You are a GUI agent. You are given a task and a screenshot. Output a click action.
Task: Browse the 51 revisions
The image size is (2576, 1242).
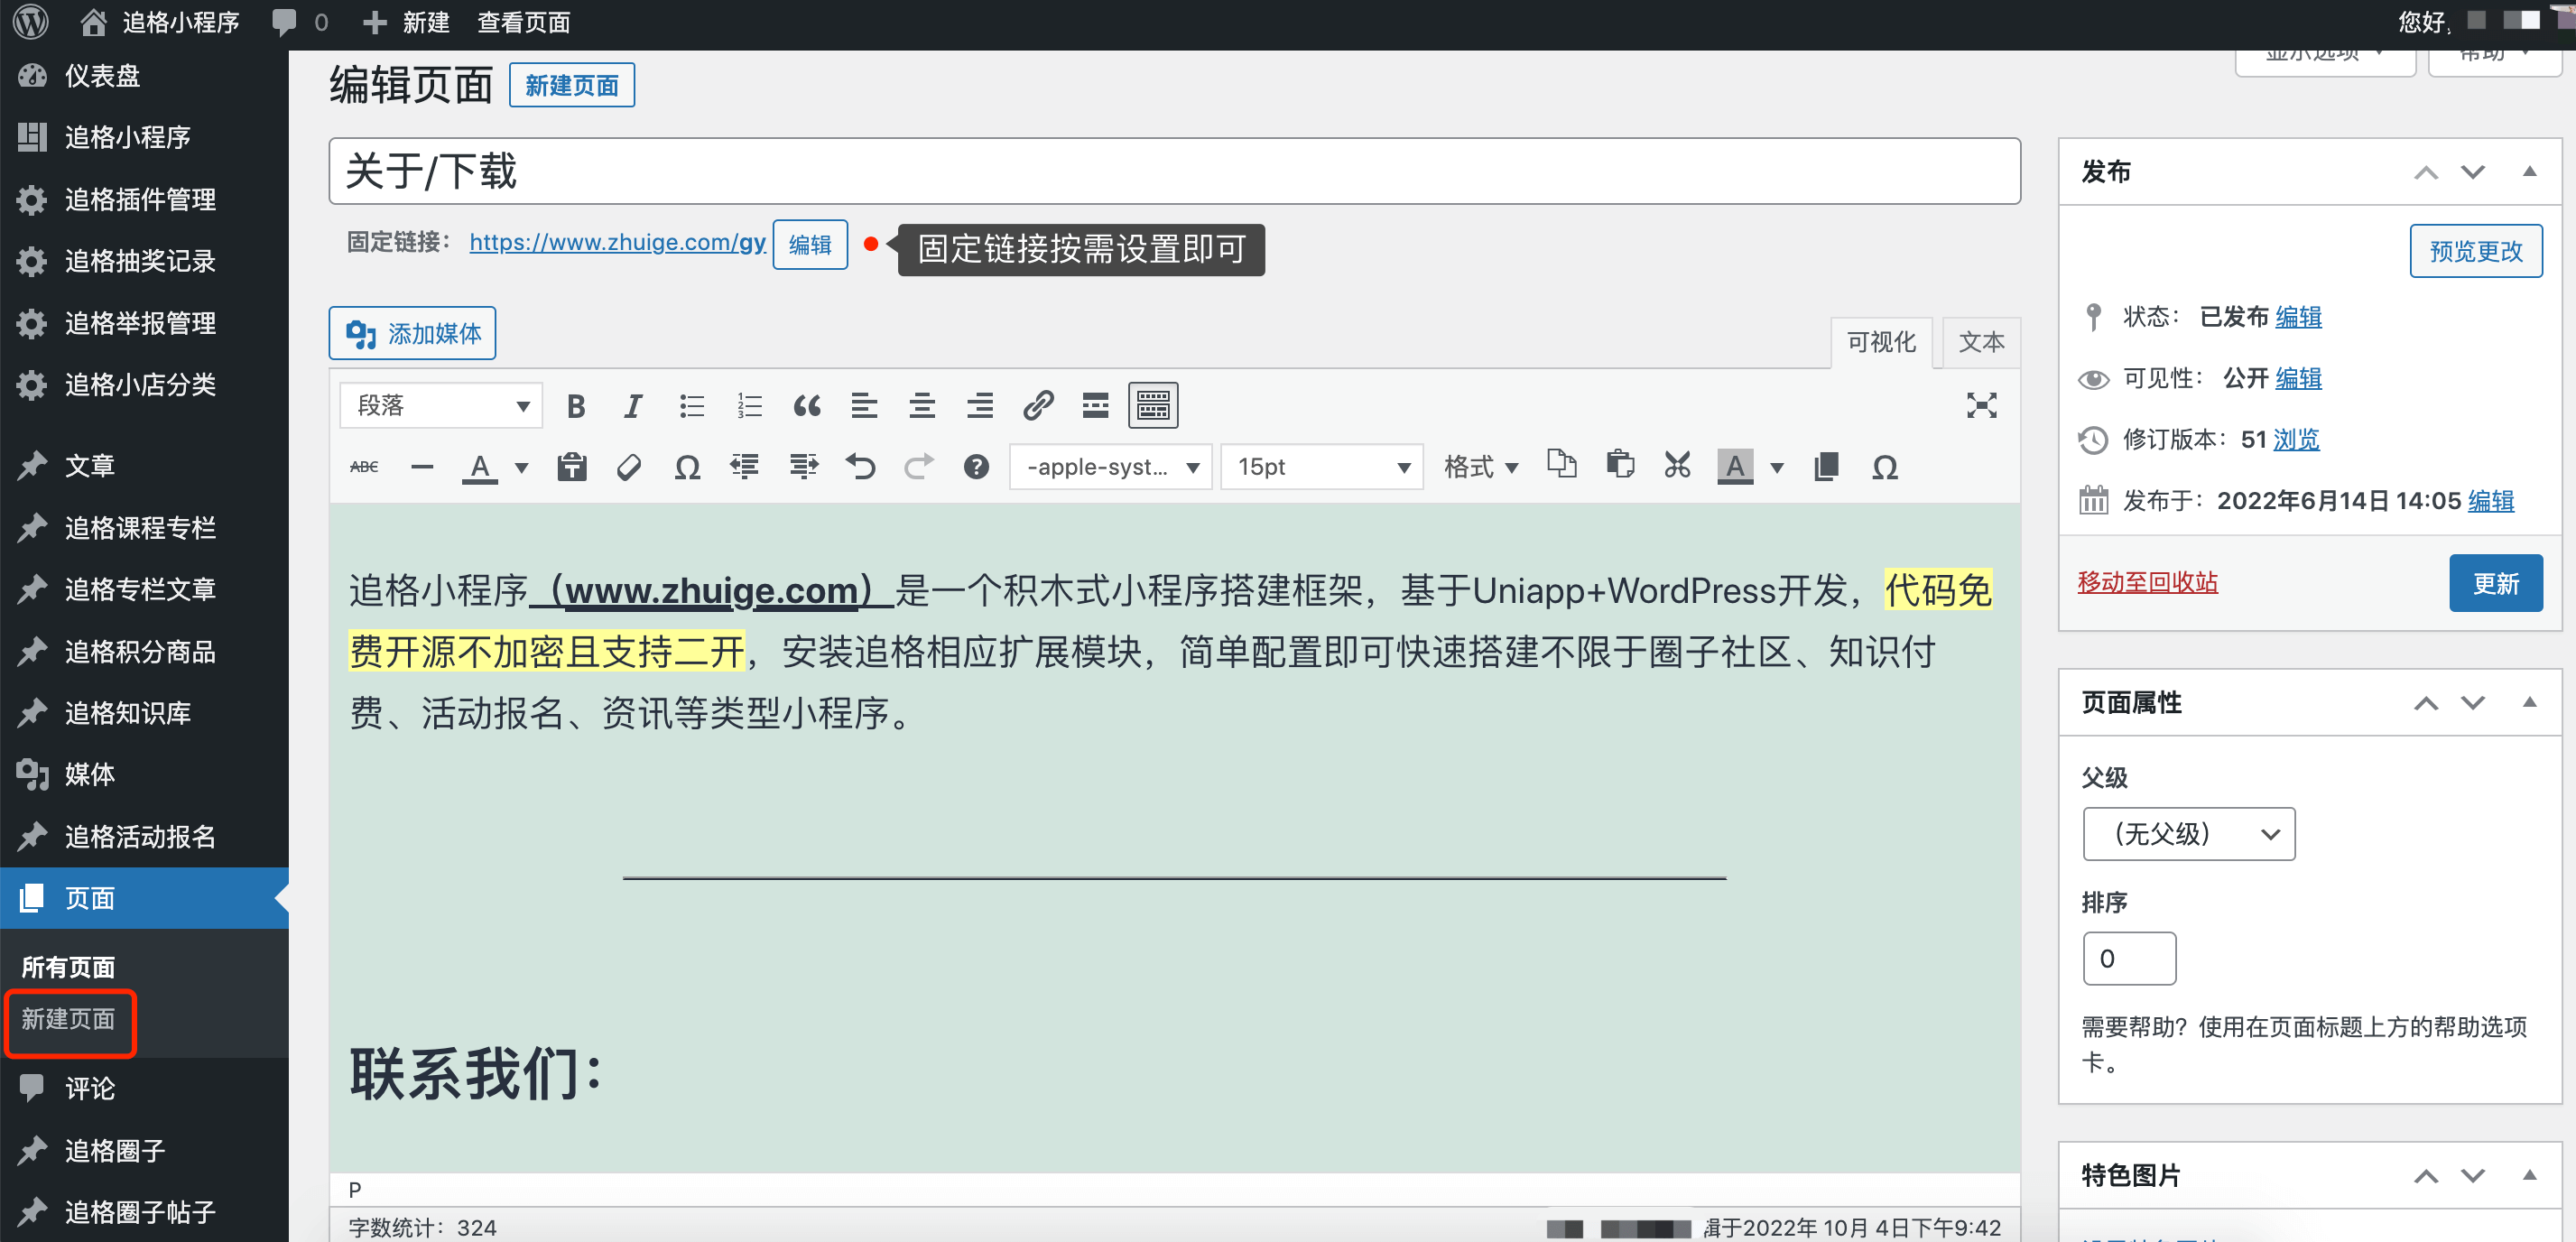coord(2296,440)
